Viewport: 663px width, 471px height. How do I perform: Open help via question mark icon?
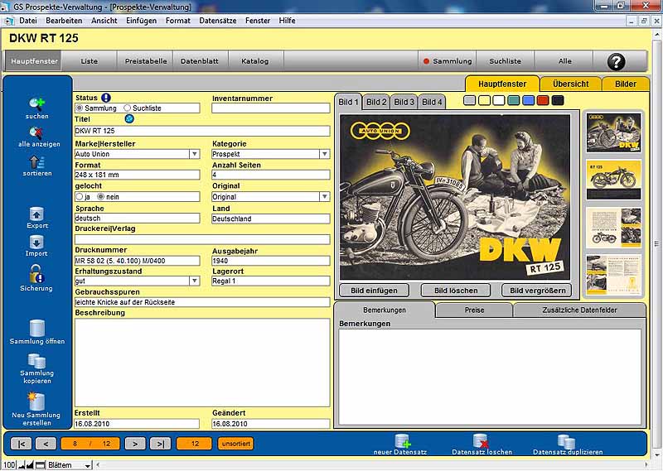coord(616,62)
